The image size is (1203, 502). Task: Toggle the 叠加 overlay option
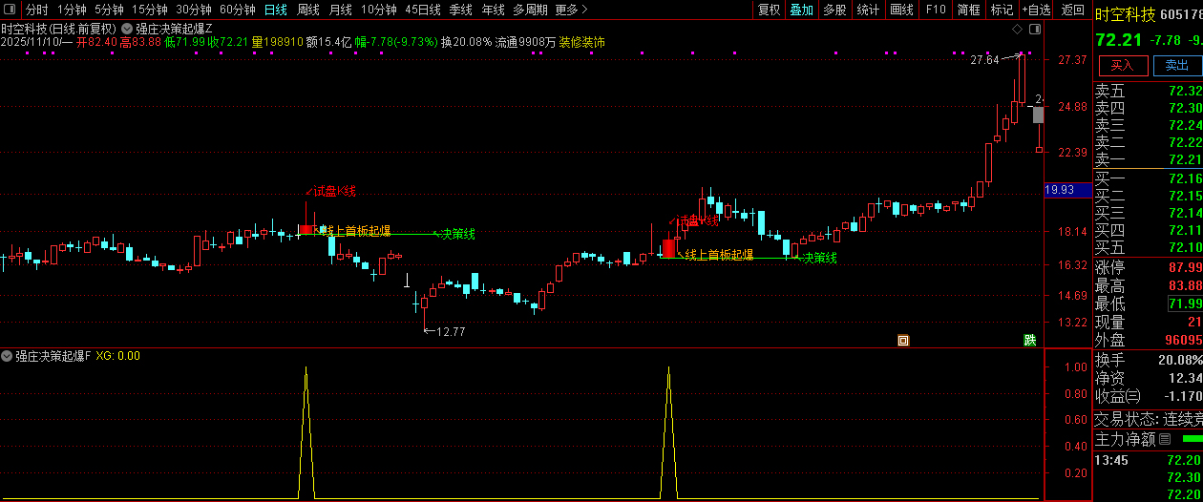pos(801,10)
